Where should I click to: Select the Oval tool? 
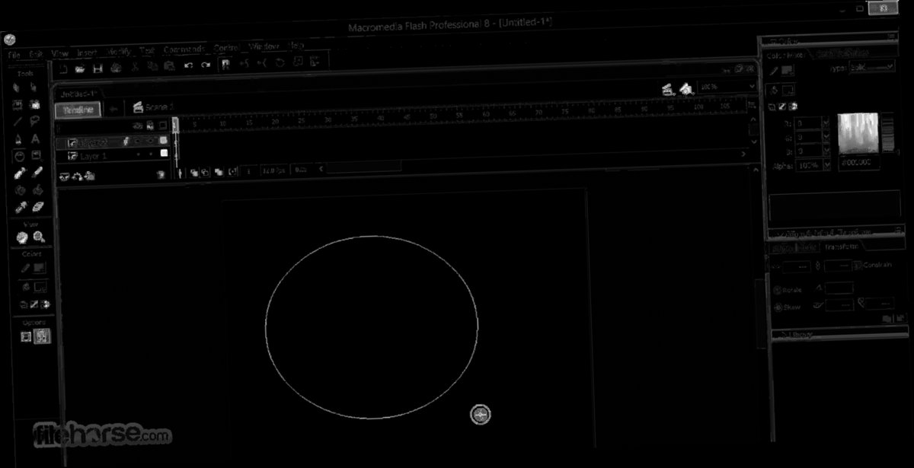point(19,156)
